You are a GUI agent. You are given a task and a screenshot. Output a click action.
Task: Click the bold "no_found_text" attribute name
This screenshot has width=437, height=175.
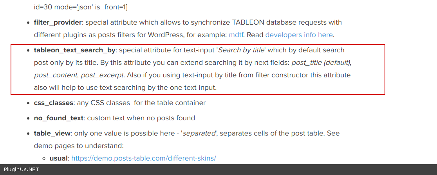59,118
